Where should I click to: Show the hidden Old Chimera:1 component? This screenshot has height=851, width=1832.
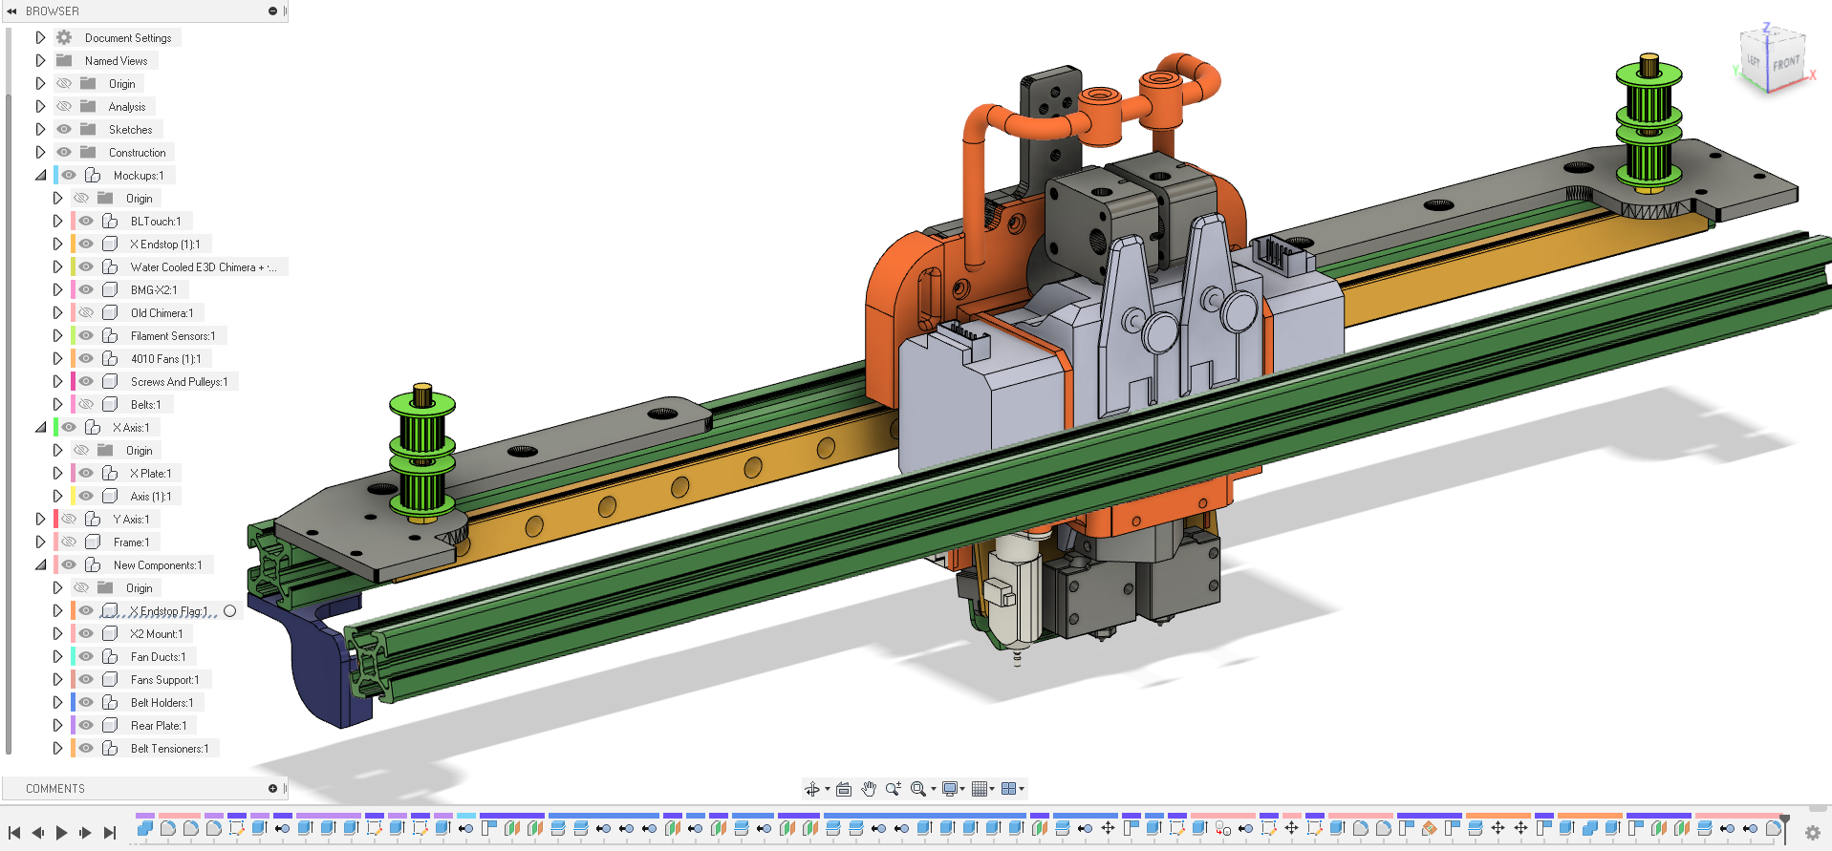[x=86, y=313]
